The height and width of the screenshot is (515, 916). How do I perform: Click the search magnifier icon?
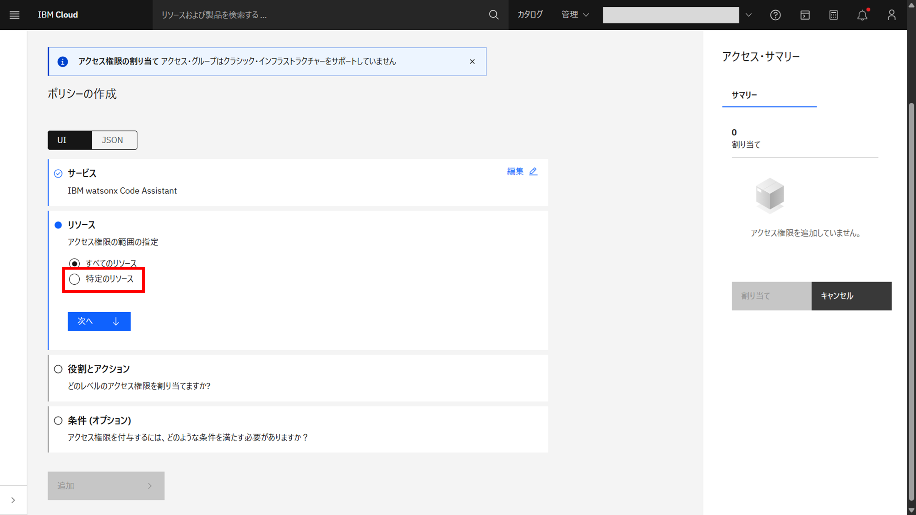coord(493,15)
